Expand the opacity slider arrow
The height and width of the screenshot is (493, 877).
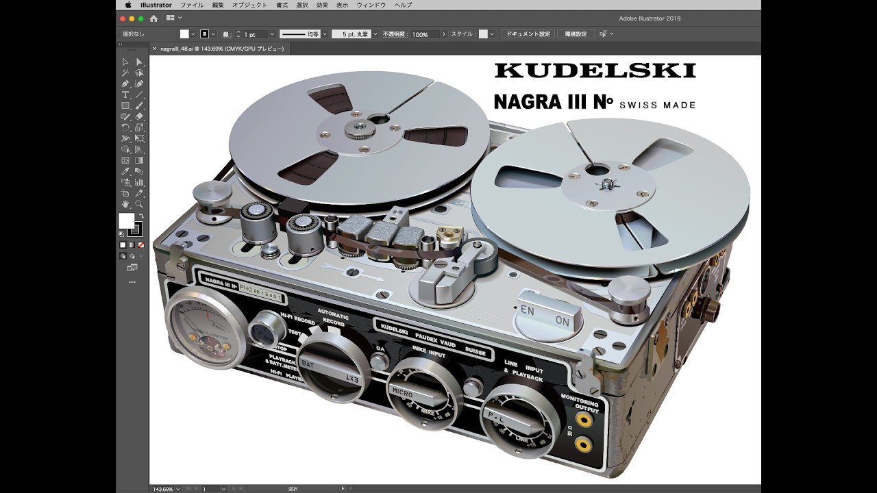[x=444, y=34]
